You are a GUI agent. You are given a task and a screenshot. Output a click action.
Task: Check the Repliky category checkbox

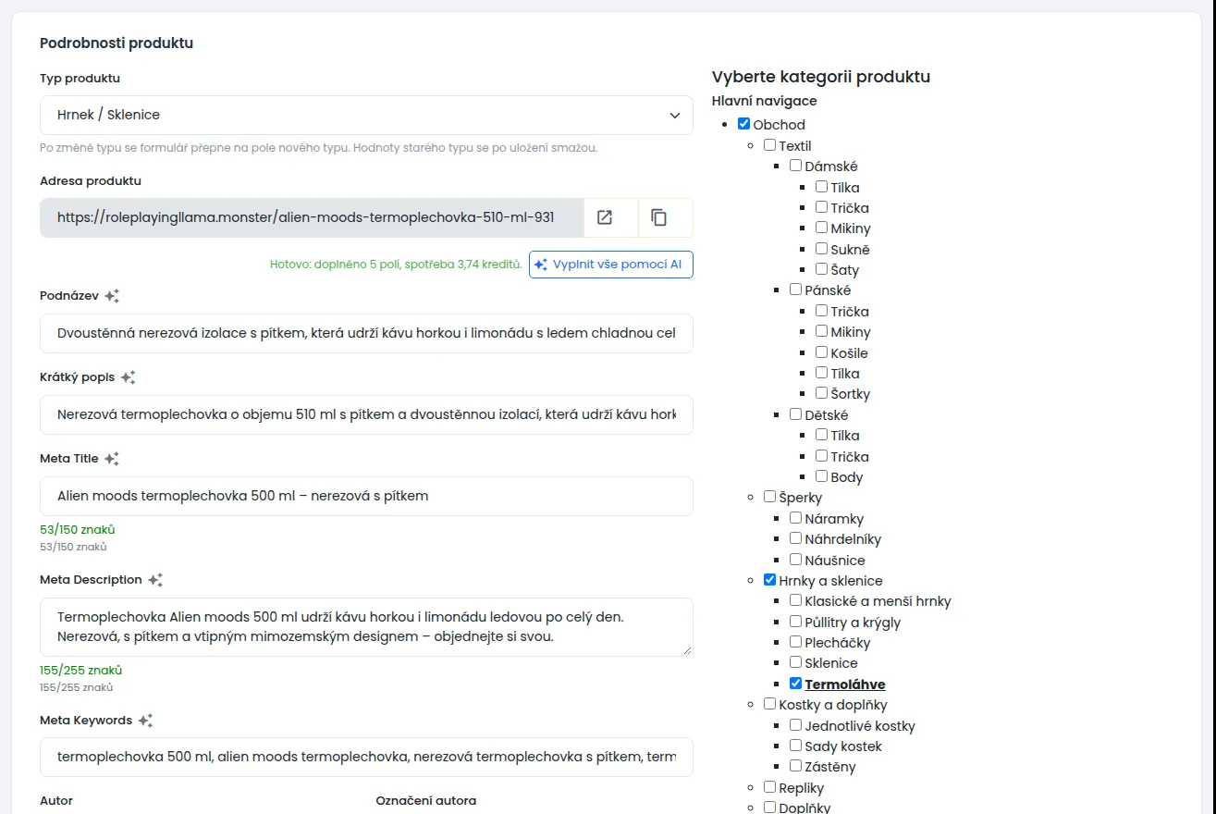(x=769, y=787)
